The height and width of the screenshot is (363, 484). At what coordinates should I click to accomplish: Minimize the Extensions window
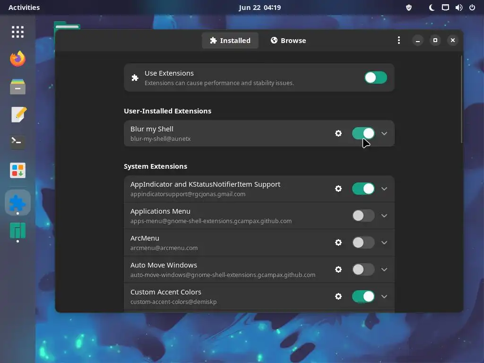[418, 41]
